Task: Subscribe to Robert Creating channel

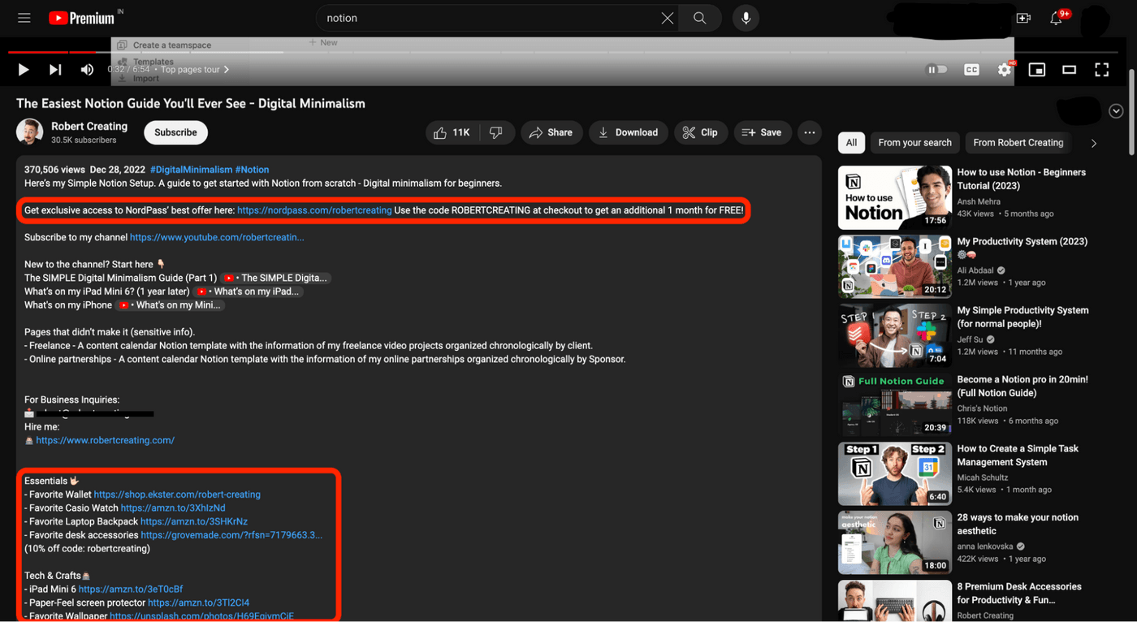Action: [x=175, y=132]
